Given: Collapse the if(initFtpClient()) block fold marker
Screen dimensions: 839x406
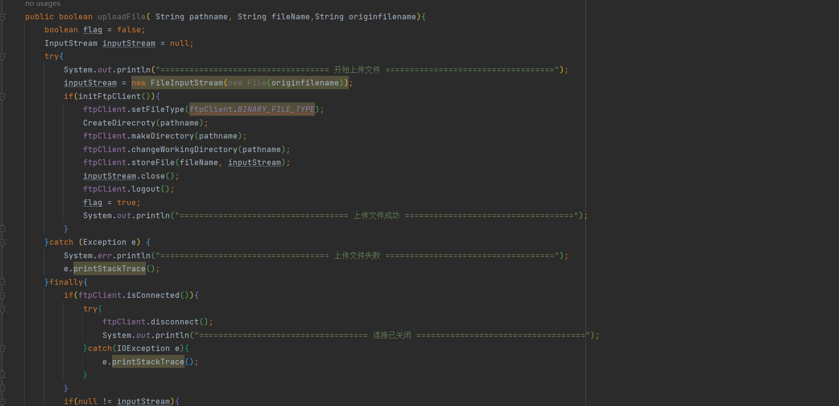Looking at the screenshot, I should click(2, 97).
